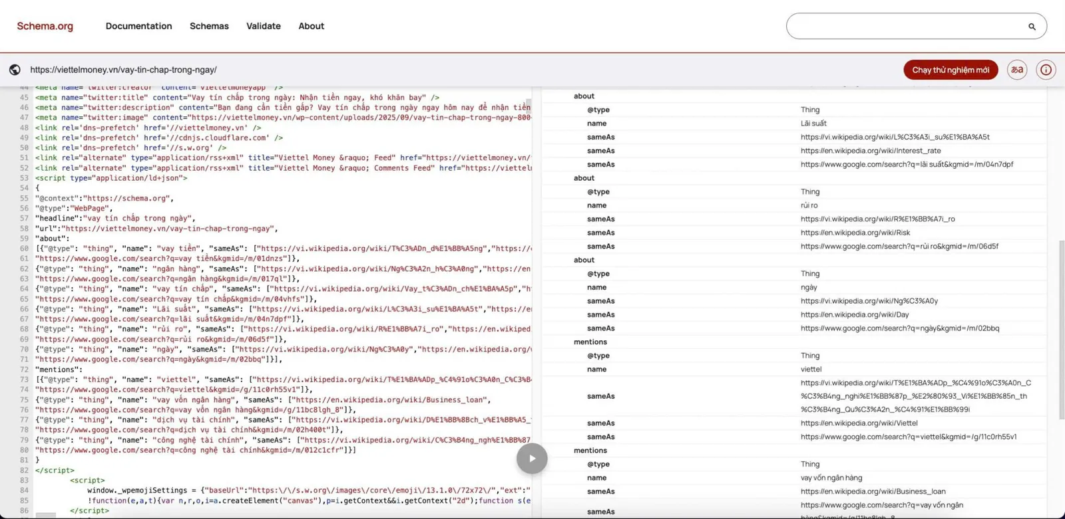Click the code line with "headline"
Viewport: 1065px width, 519px height.
(116, 218)
